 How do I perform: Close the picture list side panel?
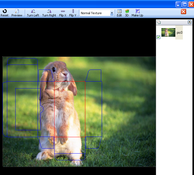pyautogui.click(x=190, y=22)
